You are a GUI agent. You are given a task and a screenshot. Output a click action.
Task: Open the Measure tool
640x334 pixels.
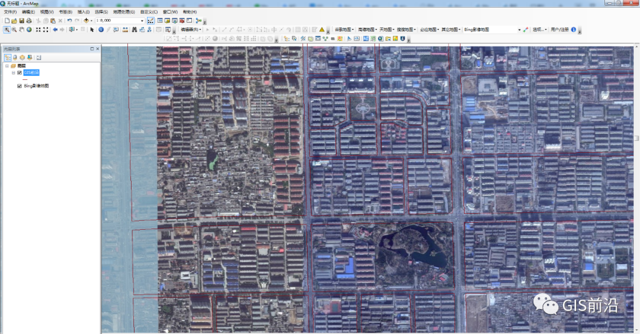coord(125,30)
